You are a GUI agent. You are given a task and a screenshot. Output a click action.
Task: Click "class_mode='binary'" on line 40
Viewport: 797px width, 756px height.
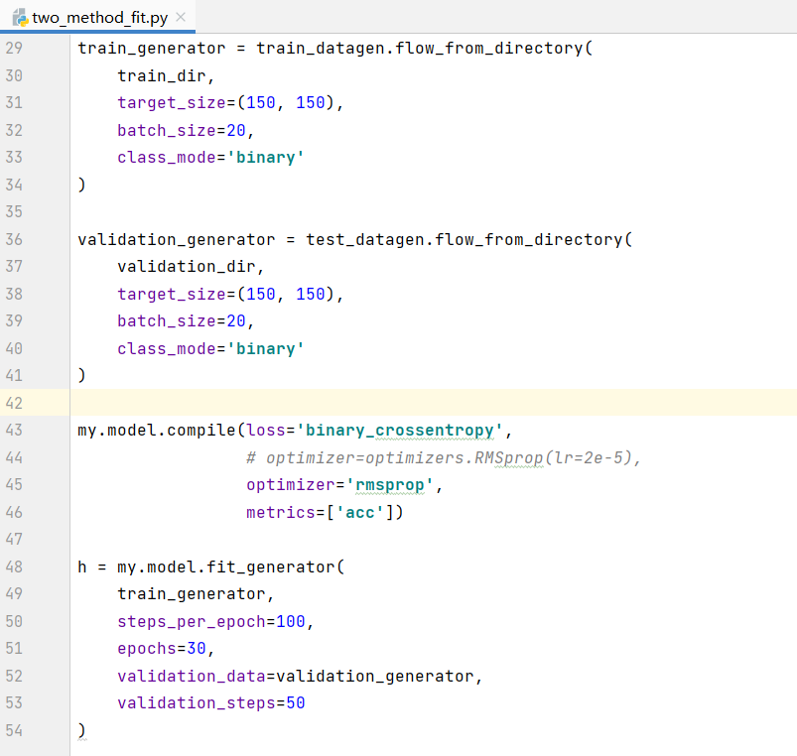click(211, 348)
